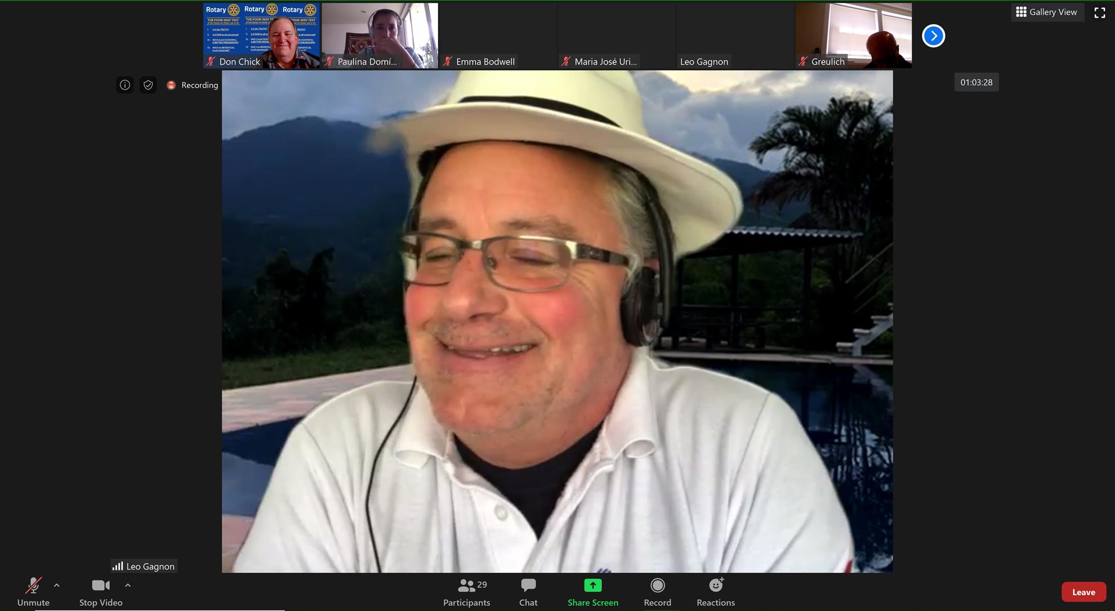Click the green encryption shield icon
The image size is (1115, 611).
(148, 85)
